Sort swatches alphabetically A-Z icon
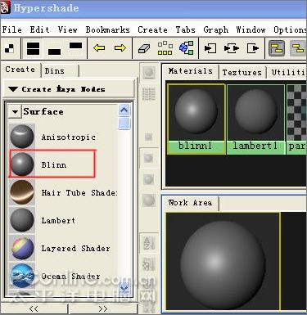Screen dimensions: 307x315 pyautogui.click(x=149, y=243)
